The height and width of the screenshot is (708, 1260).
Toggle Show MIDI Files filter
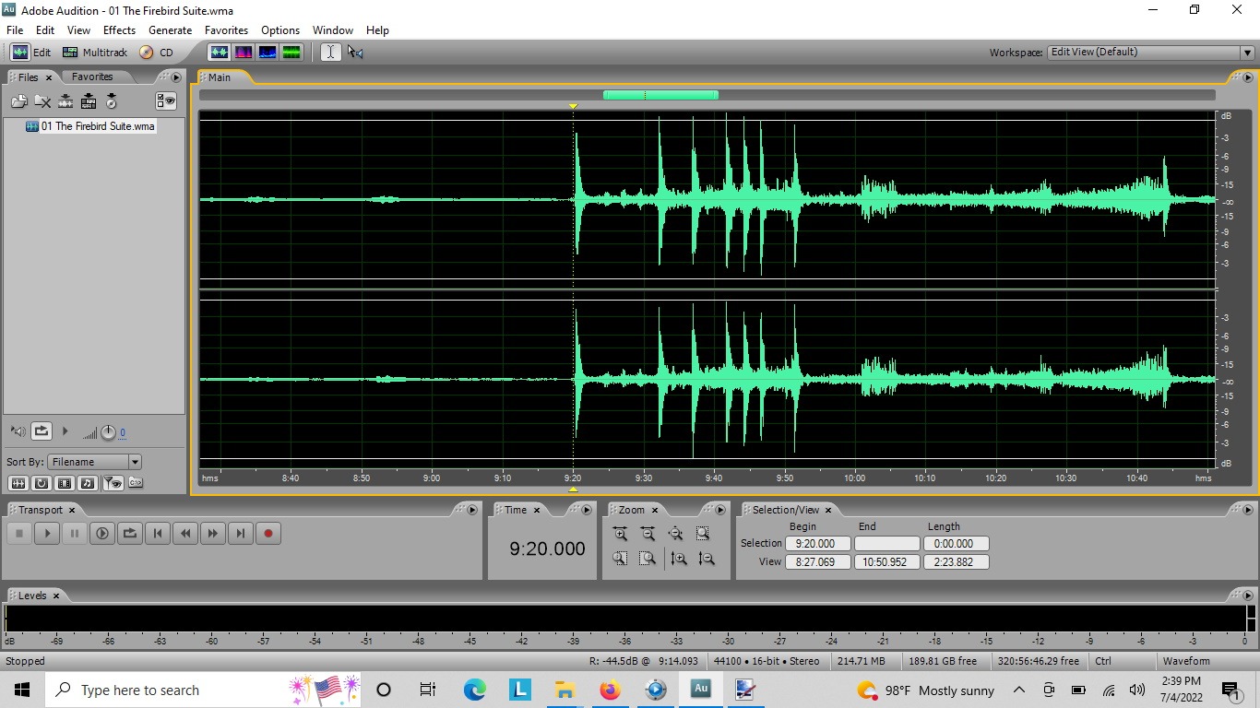tap(88, 483)
